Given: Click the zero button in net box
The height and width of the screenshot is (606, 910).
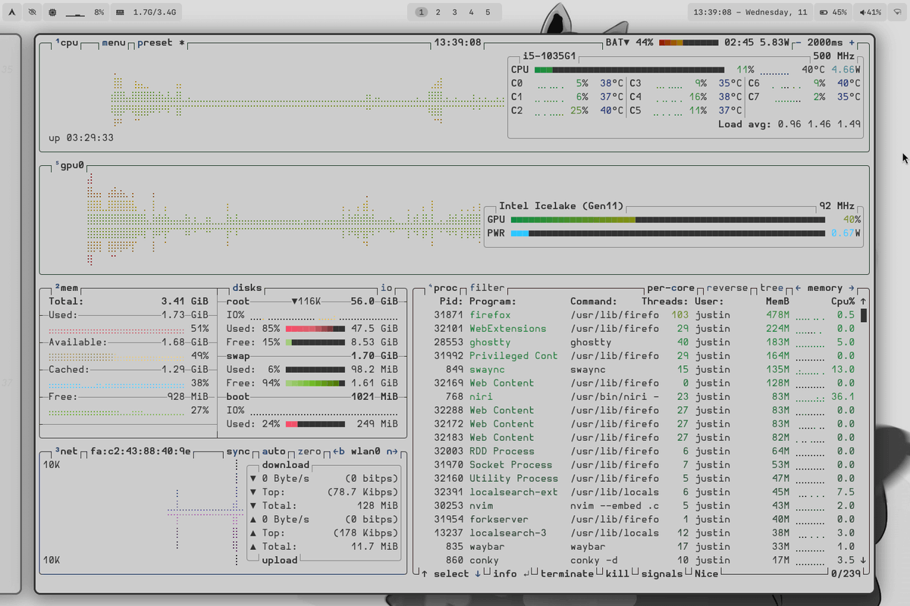Looking at the screenshot, I should point(309,451).
